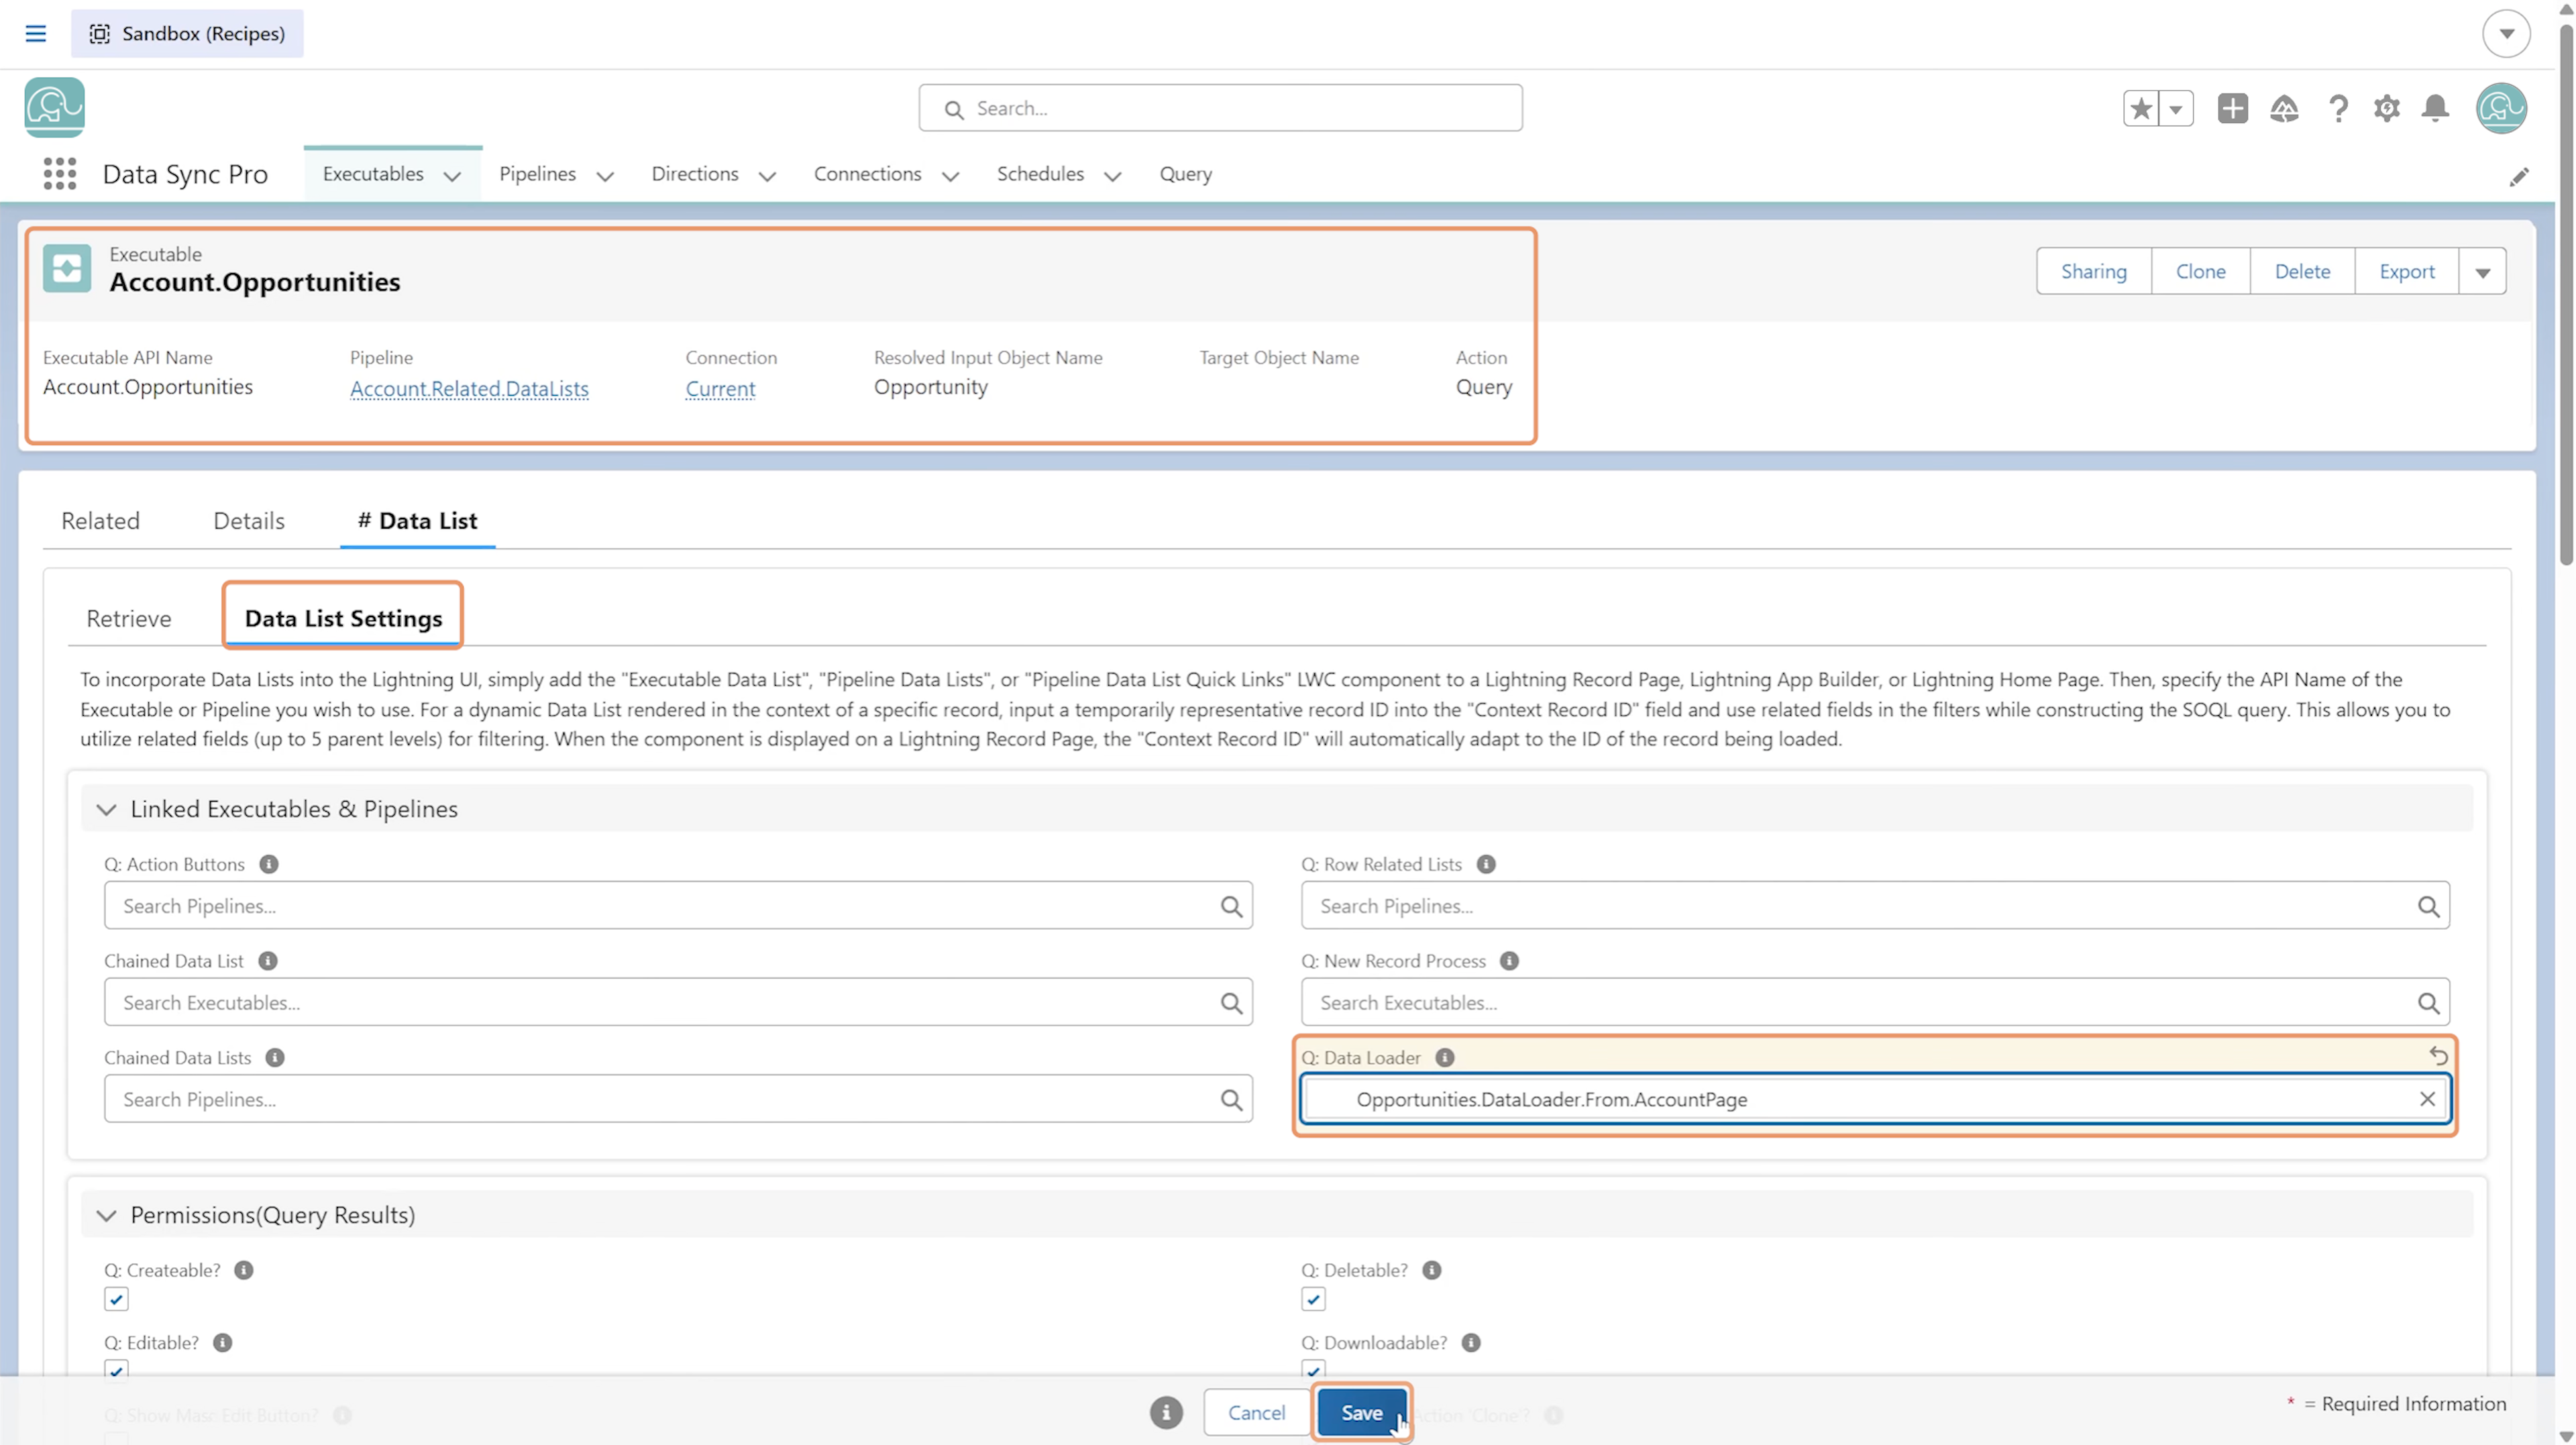Show info for Chained Data Lists
The width and height of the screenshot is (2576, 1445).
tap(275, 1058)
